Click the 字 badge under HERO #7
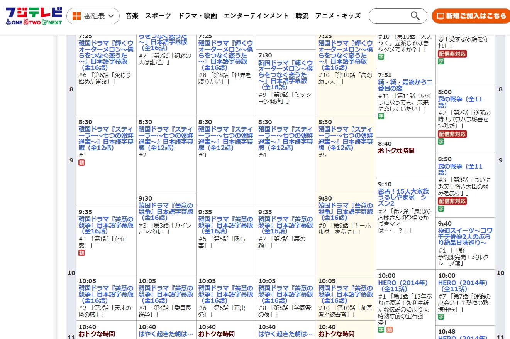This screenshot has height=339, width=510. pos(441,317)
